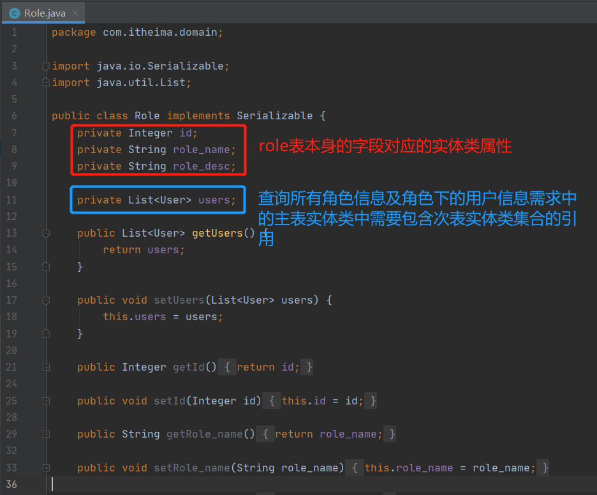Click the field name id on line 7
The width and height of the screenshot is (597, 495).
pyautogui.click(x=186, y=133)
